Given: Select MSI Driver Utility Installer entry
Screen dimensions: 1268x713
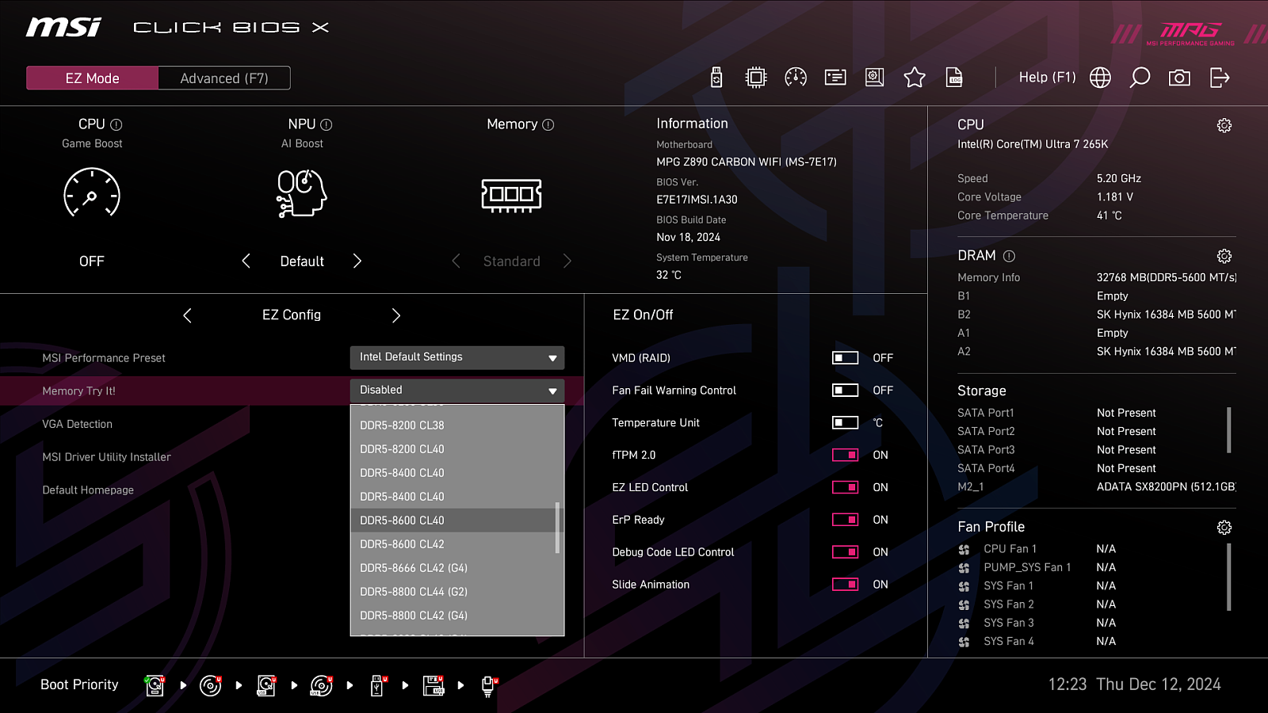Looking at the screenshot, I should click(106, 457).
